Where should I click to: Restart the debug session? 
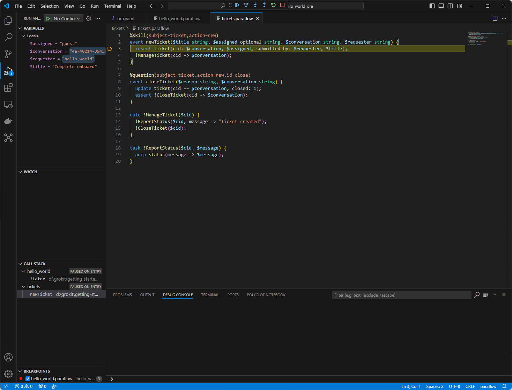point(273,5)
